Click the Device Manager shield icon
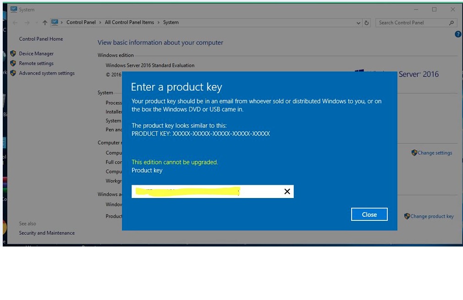Screen dimensions: 463x300 (13, 54)
